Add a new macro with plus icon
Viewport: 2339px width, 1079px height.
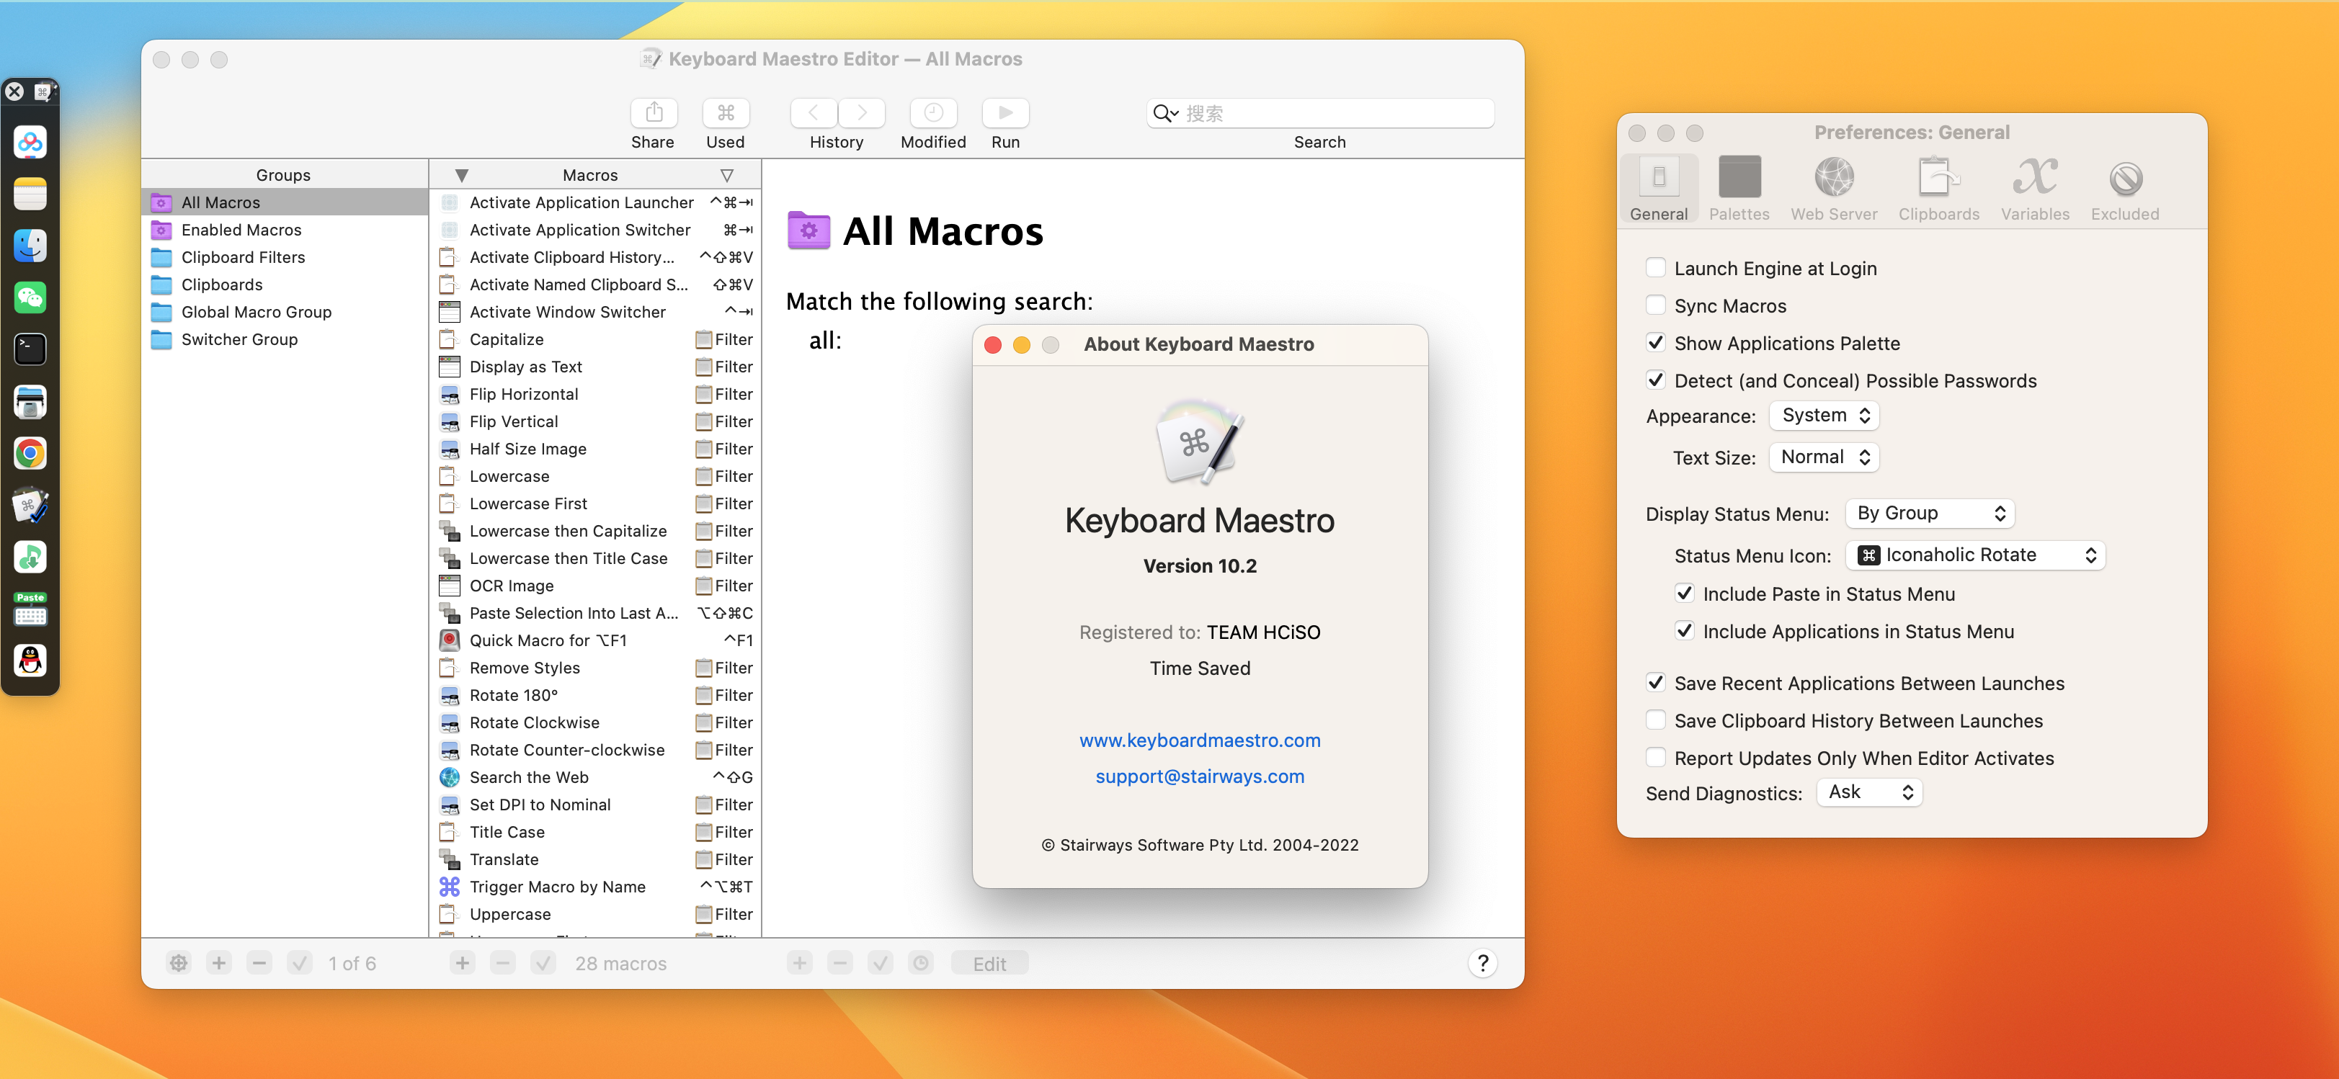coord(462,963)
